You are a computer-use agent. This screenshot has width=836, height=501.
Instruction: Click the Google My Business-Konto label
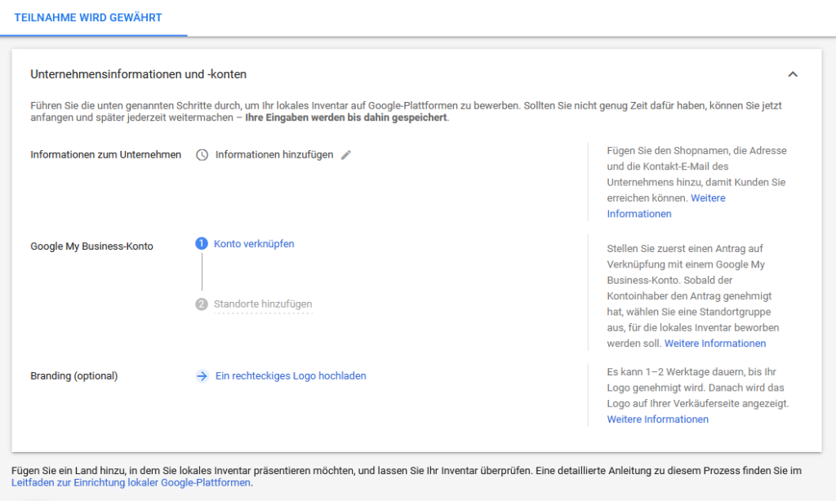coord(91,246)
